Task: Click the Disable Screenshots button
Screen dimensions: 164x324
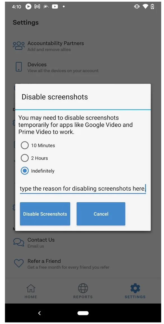Action: (x=45, y=214)
